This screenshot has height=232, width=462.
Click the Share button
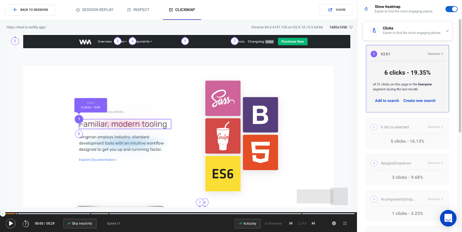(x=336, y=10)
